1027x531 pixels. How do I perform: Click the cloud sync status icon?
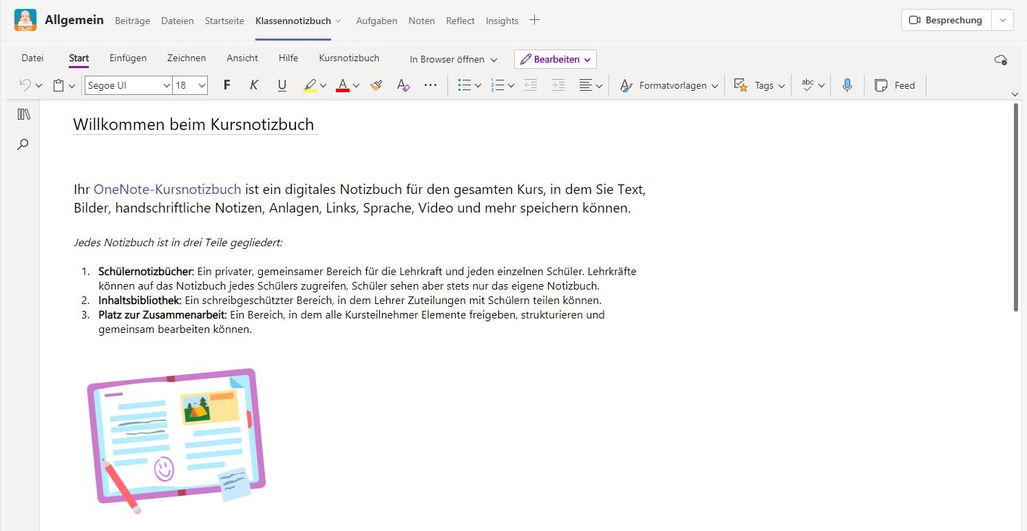1001,60
